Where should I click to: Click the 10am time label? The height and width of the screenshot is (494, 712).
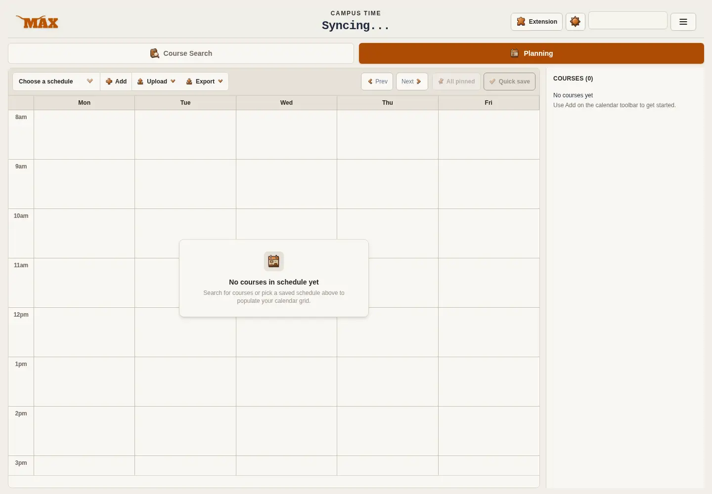[21, 216]
